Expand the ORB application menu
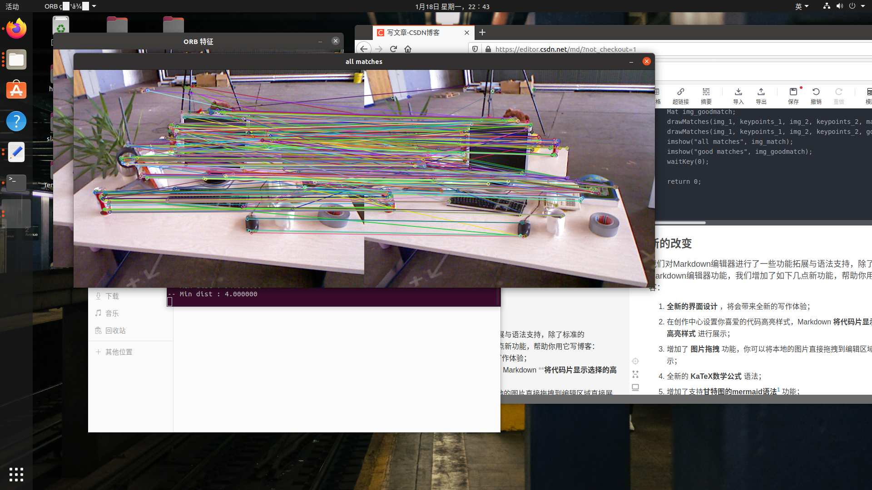 pyautogui.click(x=70, y=6)
